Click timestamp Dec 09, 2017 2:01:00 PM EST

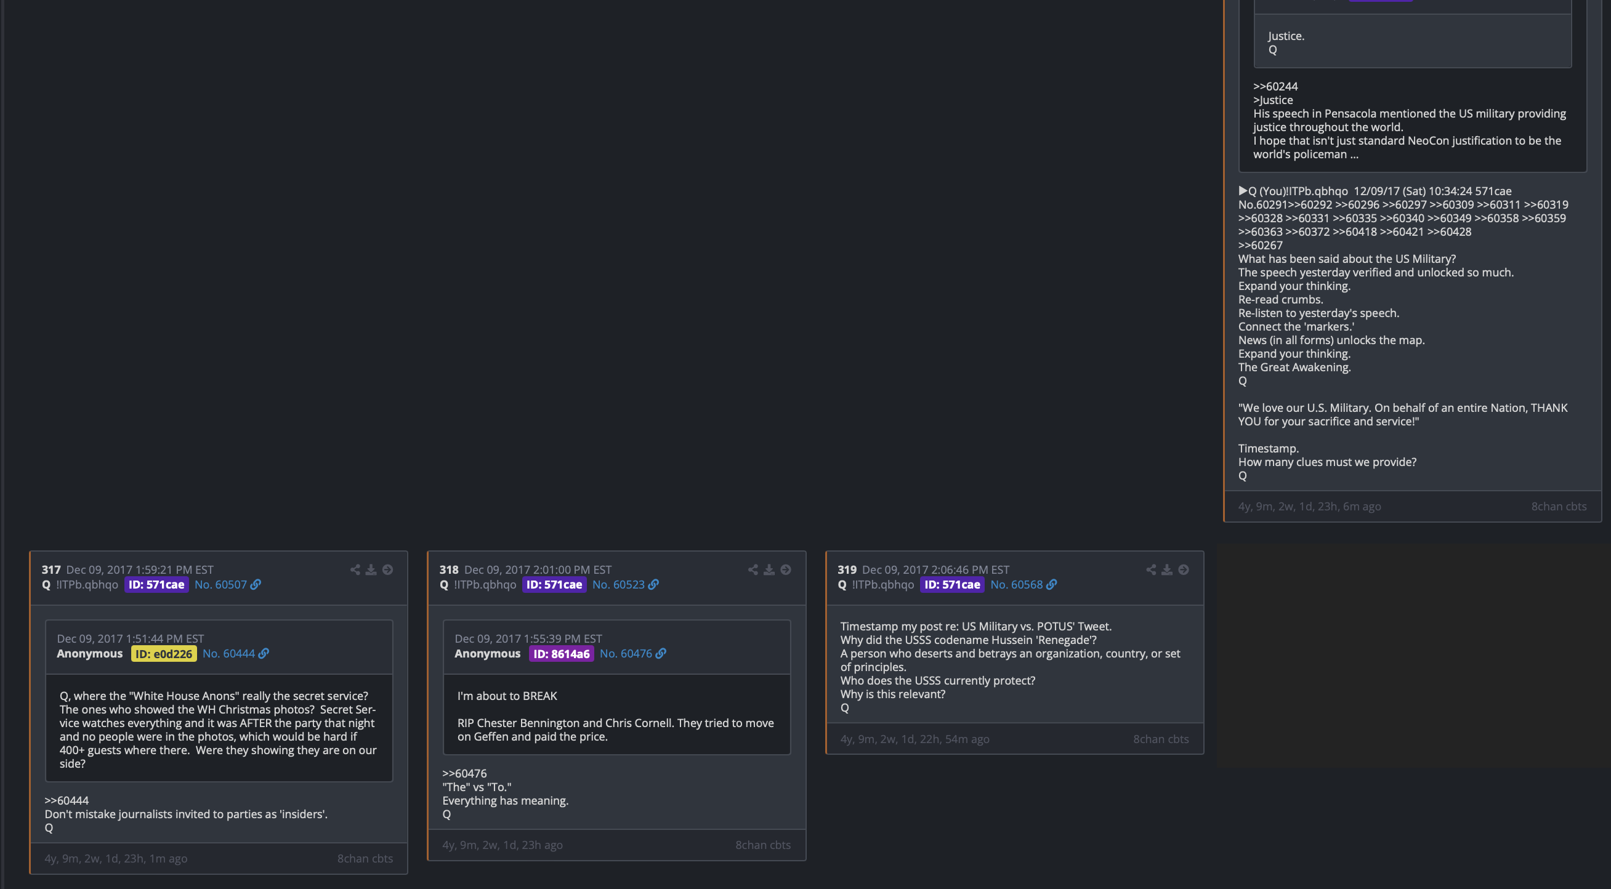(538, 569)
